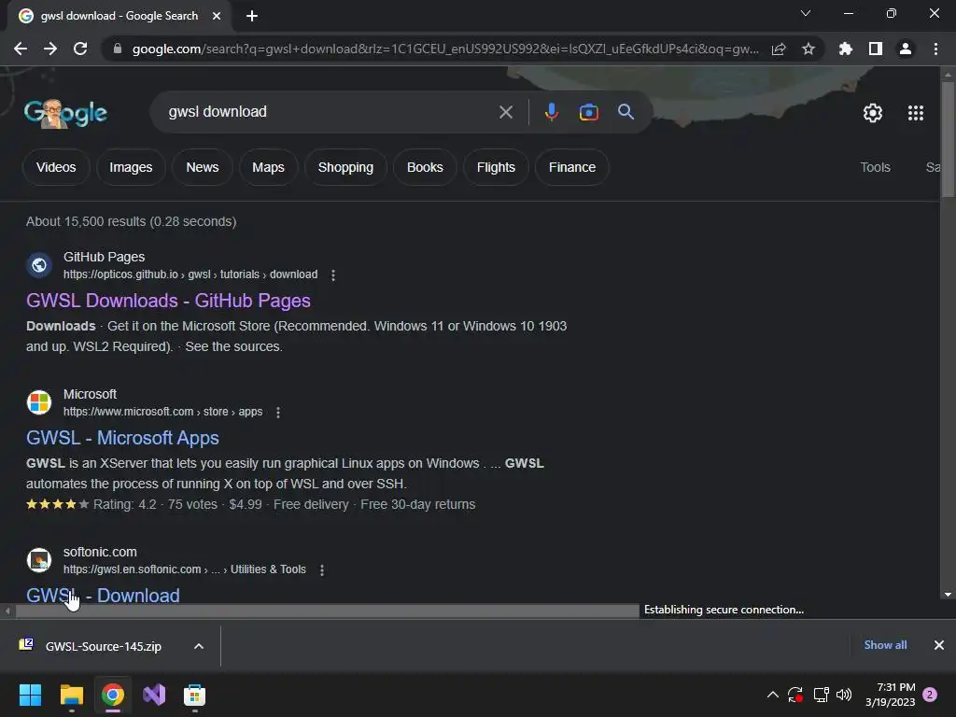Viewport: 956px width, 717px height.
Task: Open notifications badge in taskbar
Action: pos(930,695)
